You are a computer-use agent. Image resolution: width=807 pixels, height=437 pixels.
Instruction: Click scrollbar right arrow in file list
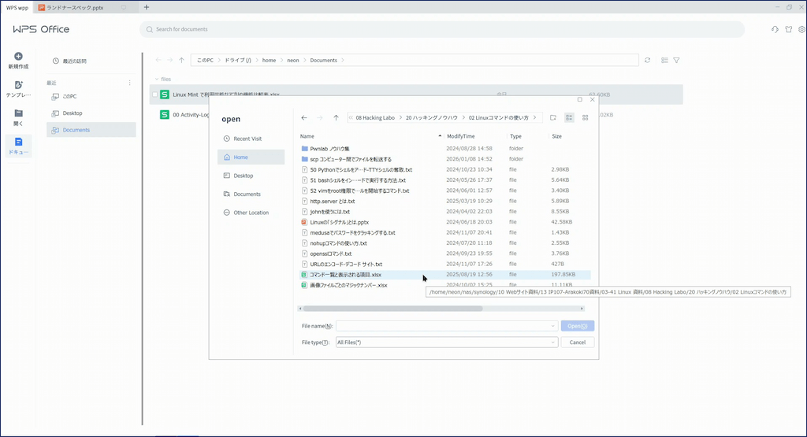pos(582,309)
